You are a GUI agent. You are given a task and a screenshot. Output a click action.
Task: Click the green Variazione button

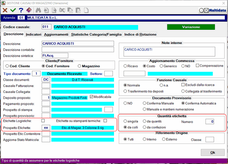tap(191, 27)
